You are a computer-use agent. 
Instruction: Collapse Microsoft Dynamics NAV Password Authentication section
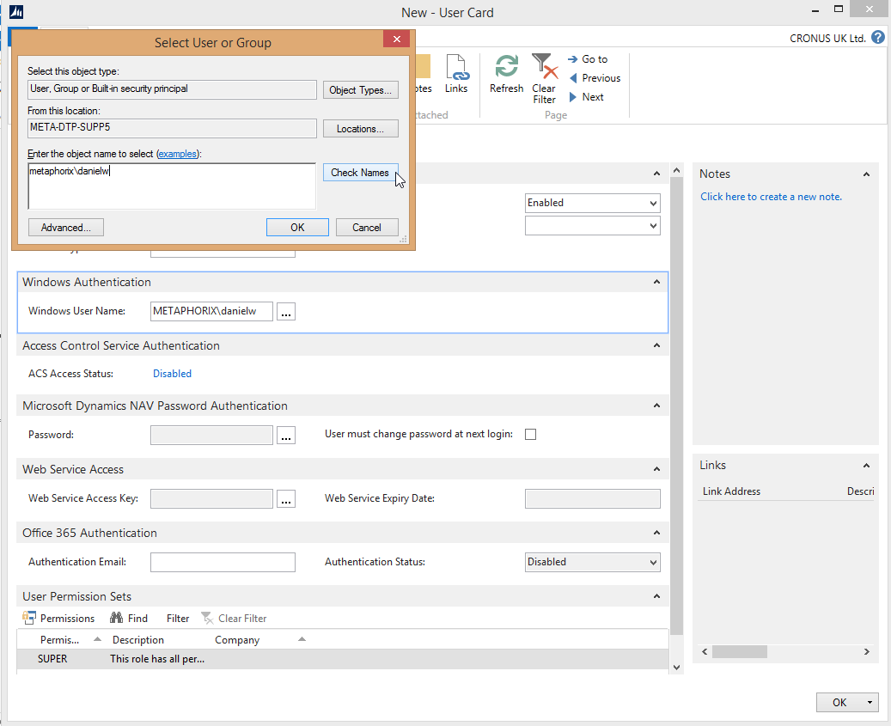point(657,406)
